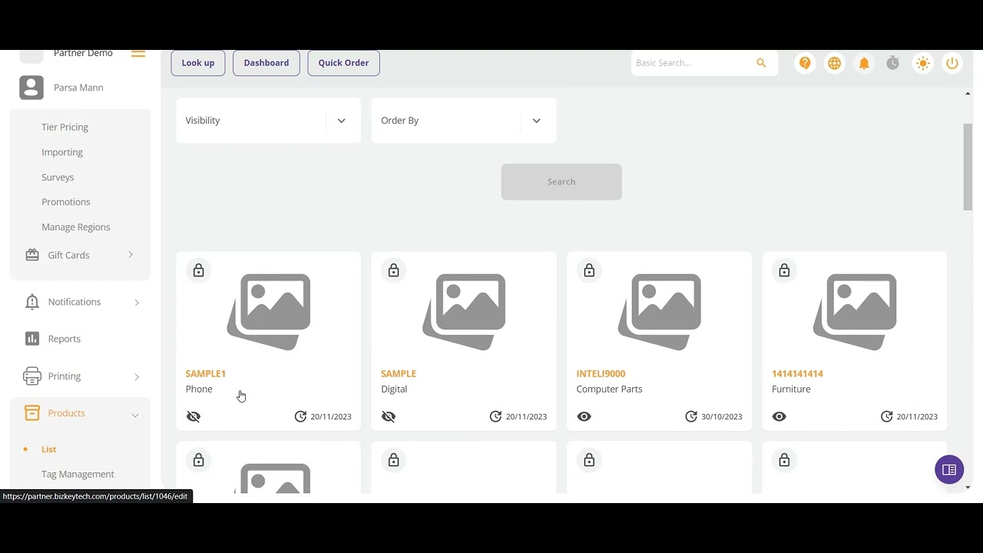Toggle visibility eye on INTELI9000 card

[584, 416]
